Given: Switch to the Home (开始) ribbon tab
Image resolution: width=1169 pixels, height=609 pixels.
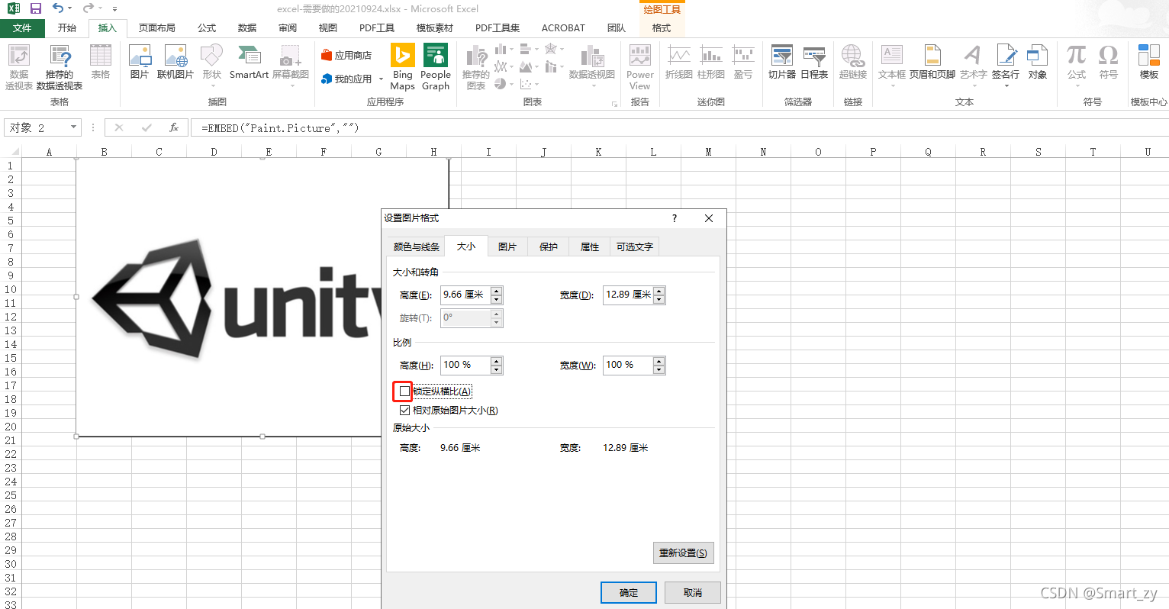Looking at the screenshot, I should (x=67, y=28).
